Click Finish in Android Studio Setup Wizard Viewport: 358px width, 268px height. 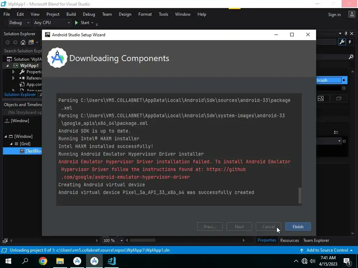click(298, 226)
